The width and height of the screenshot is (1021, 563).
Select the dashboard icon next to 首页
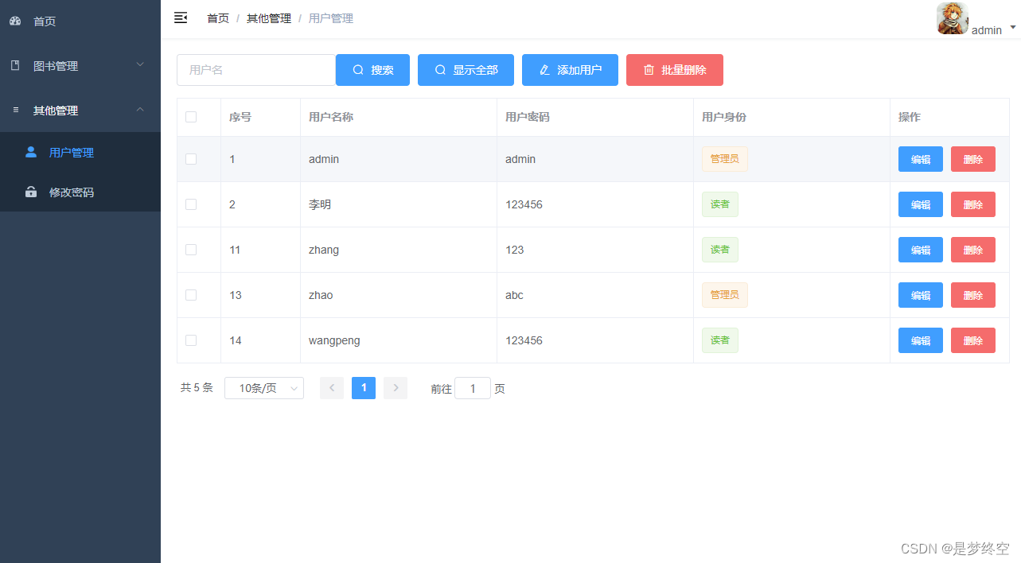click(x=17, y=21)
